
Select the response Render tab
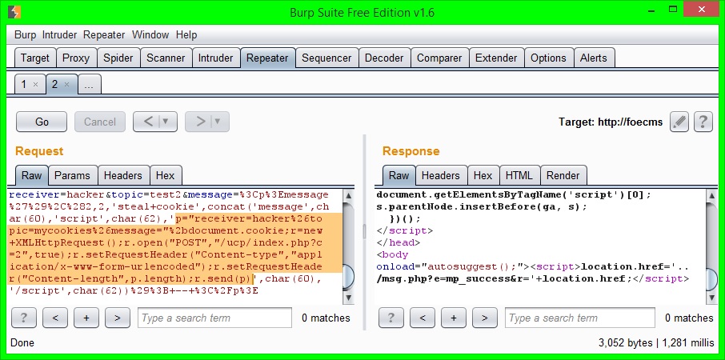click(x=563, y=176)
